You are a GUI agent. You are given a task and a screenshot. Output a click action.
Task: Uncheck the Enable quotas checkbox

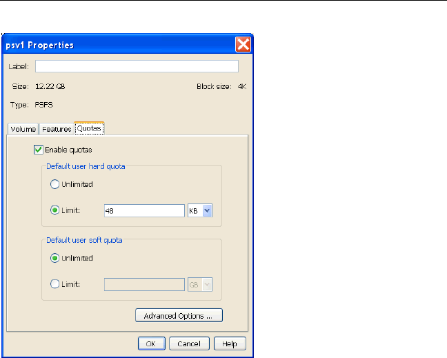tap(39, 150)
